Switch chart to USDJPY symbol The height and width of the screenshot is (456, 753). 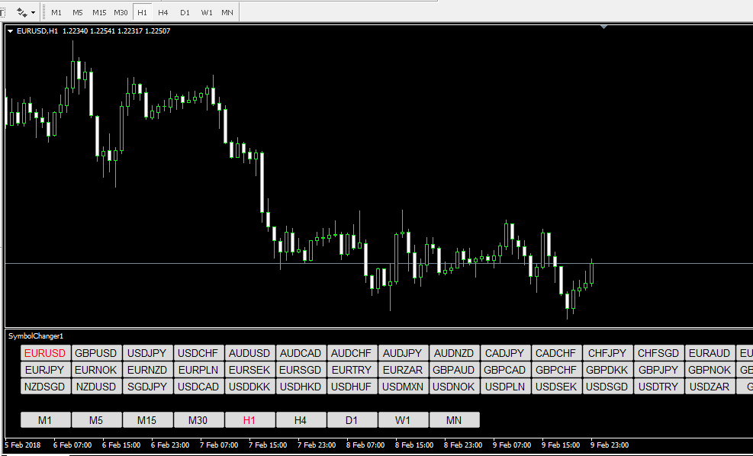[147, 353]
